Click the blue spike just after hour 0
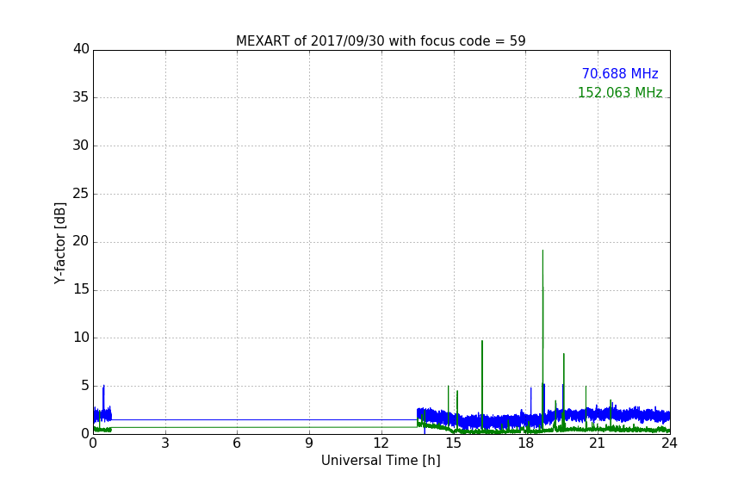The width and height of the screenshot is (744, 496). pyautogui.click(x=103, y=399)
